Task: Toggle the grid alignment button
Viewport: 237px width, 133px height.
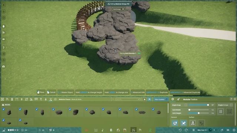Action: (x=221, y=112)
